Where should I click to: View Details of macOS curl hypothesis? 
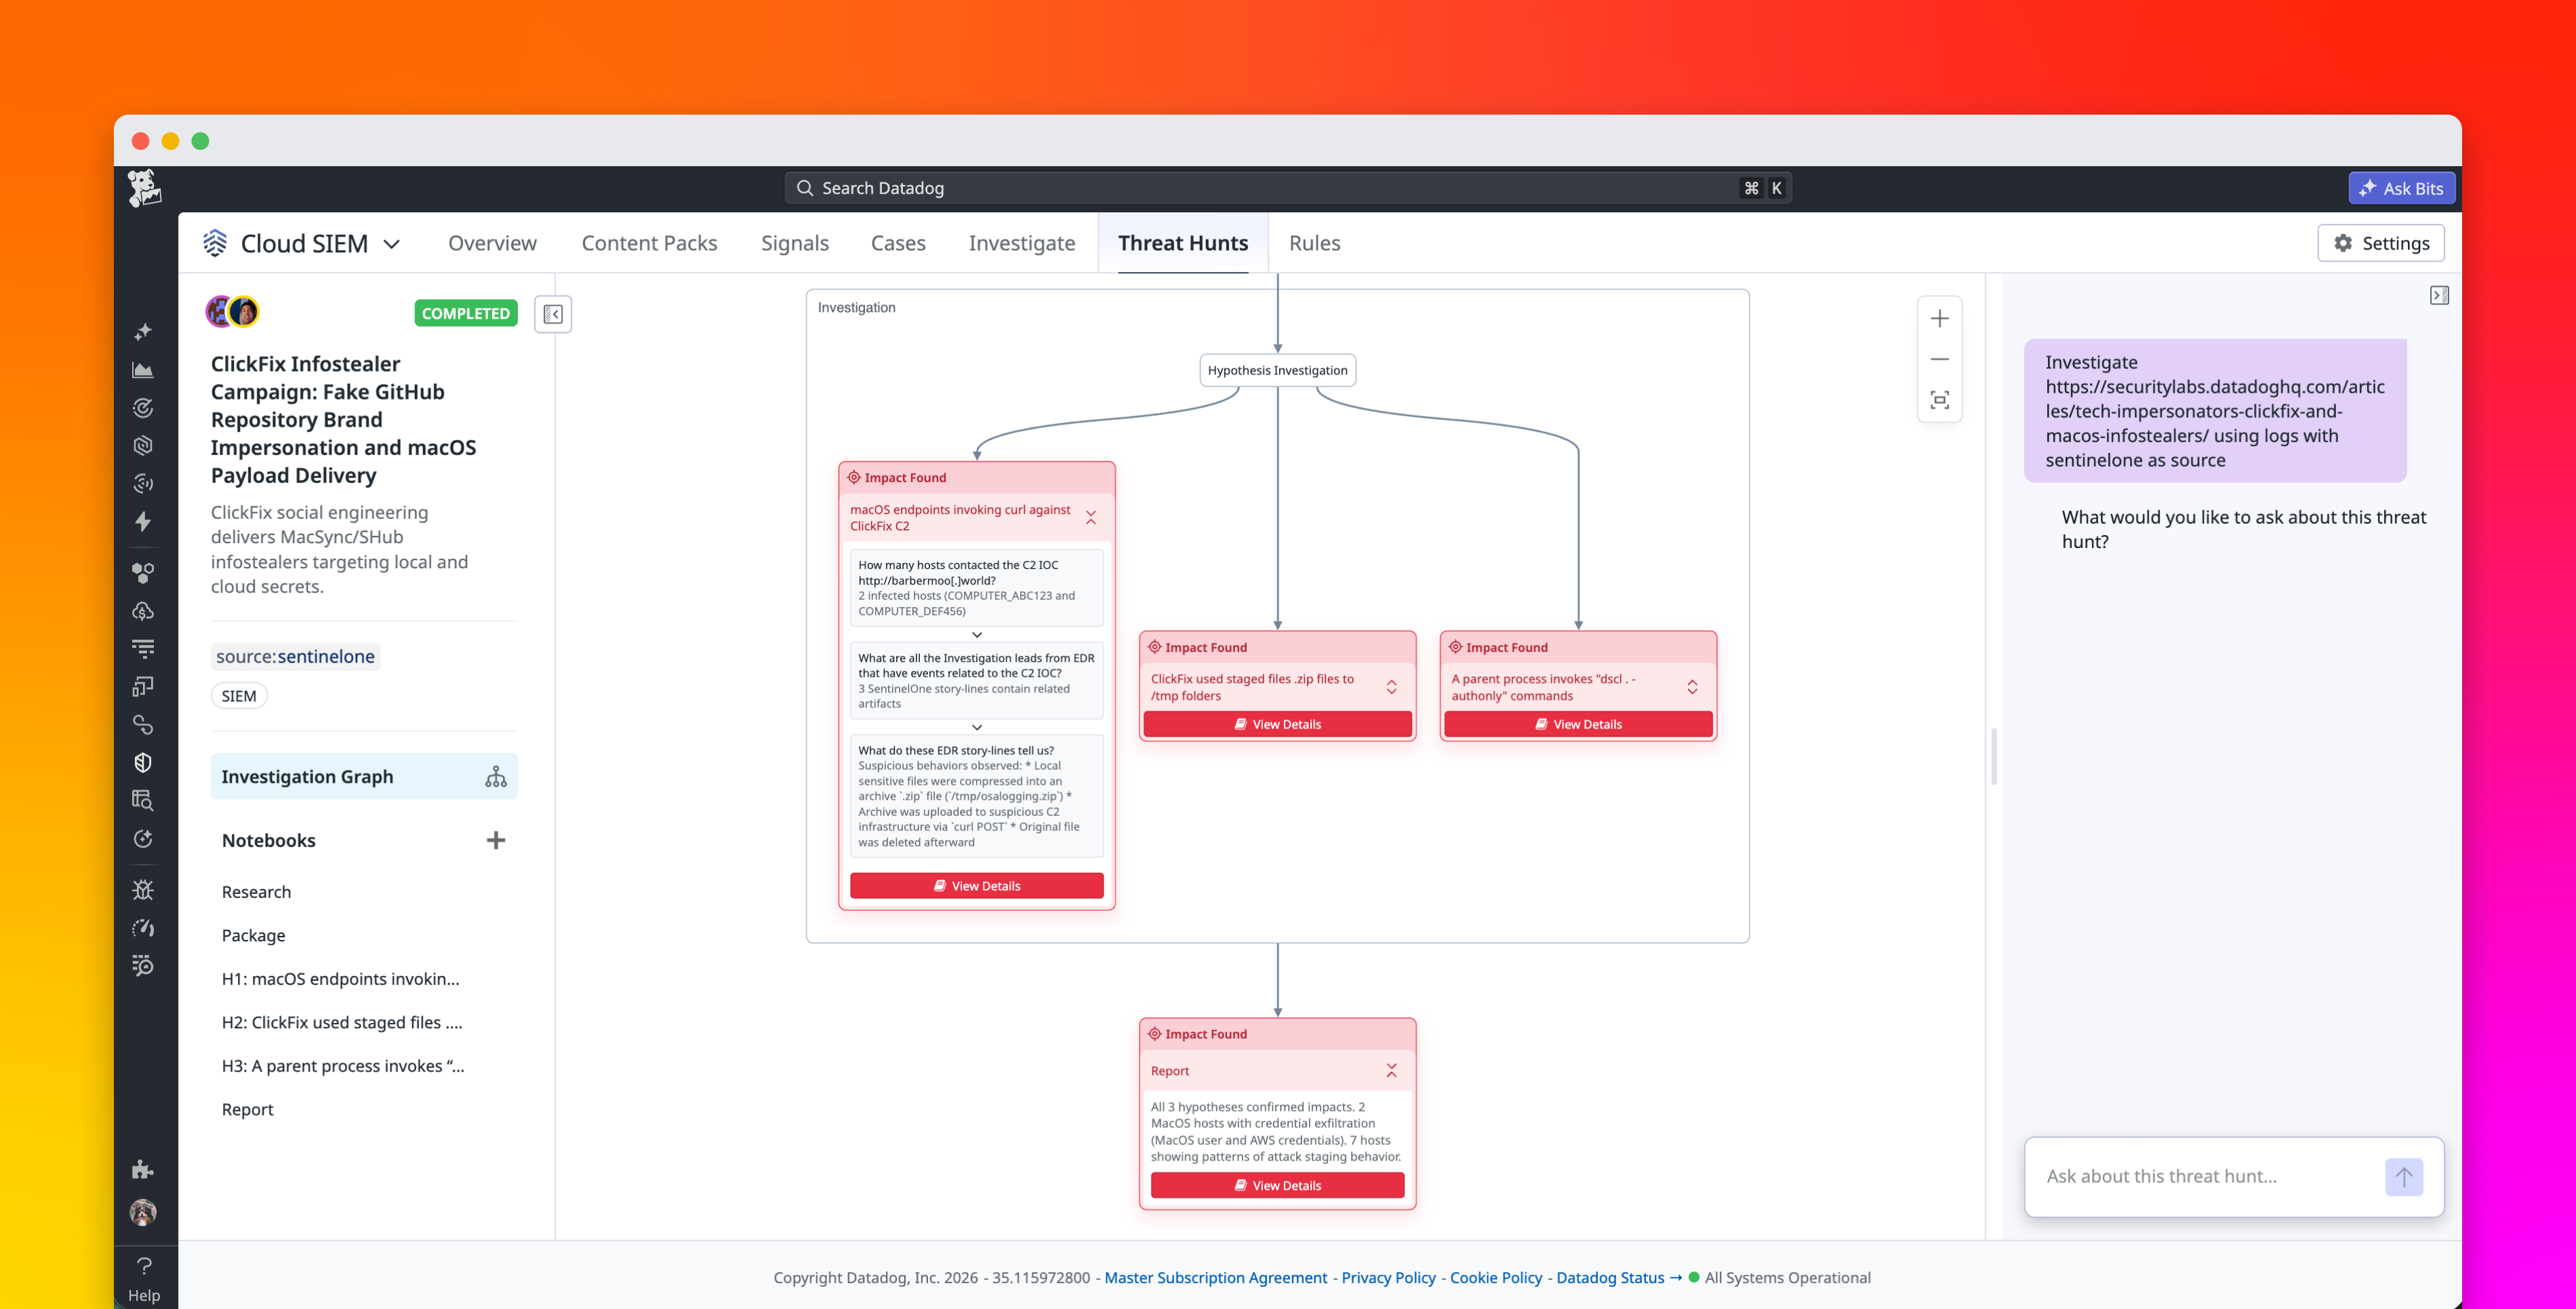(977, 886)
